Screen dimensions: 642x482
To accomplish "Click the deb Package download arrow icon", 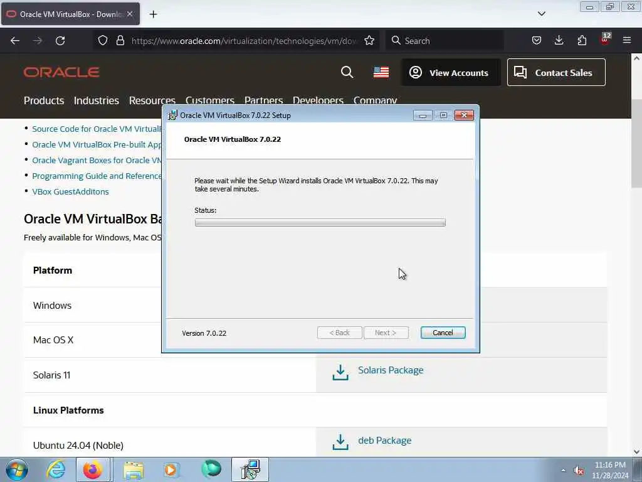I will 340,442.
